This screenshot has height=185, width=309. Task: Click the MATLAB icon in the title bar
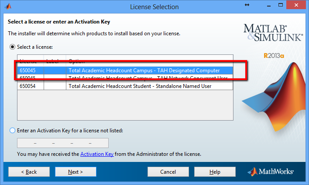pos(8,7)
